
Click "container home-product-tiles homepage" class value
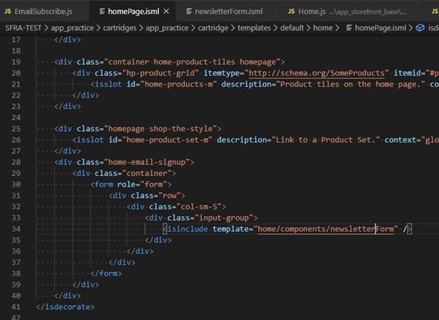(x=193, y=62)
